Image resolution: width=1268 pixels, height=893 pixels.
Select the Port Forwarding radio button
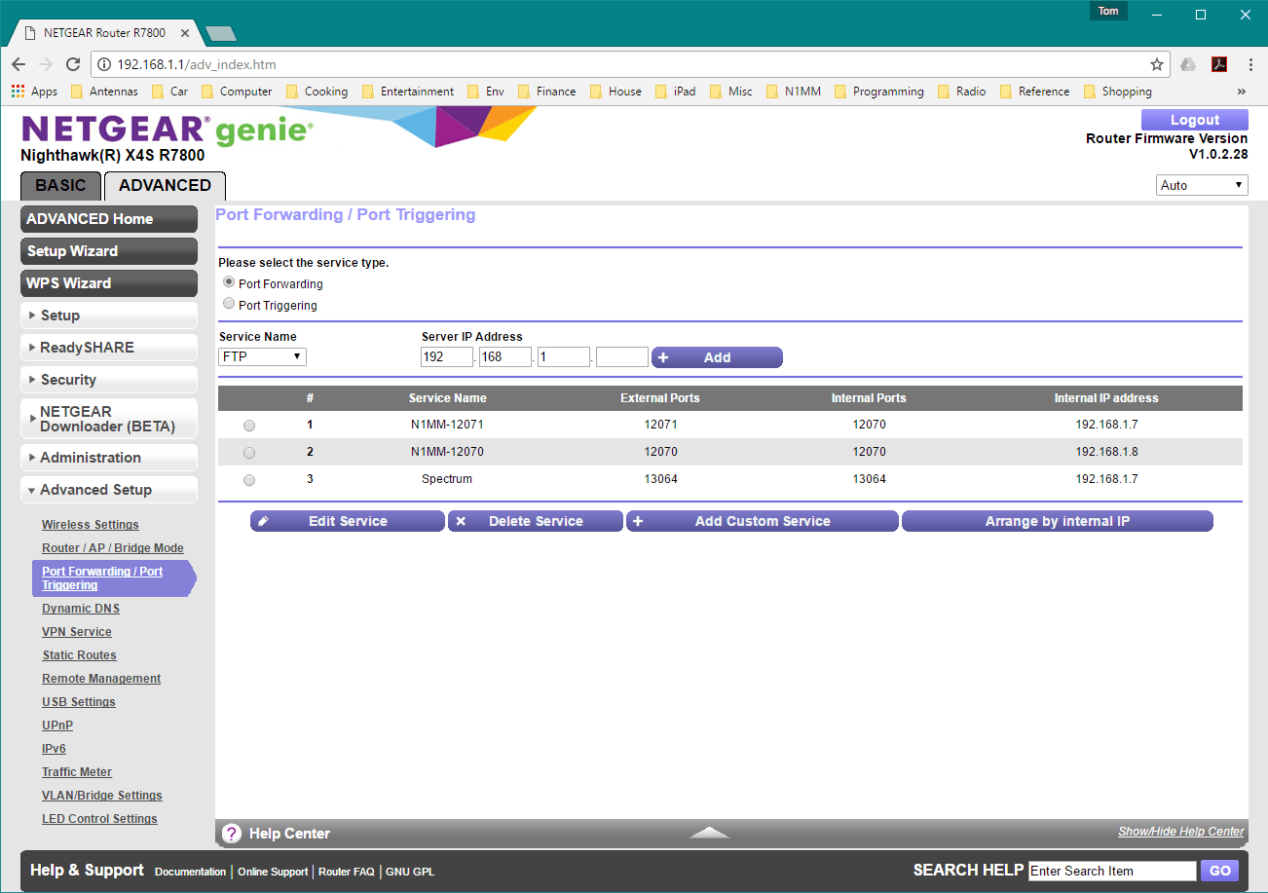(229, 282)
